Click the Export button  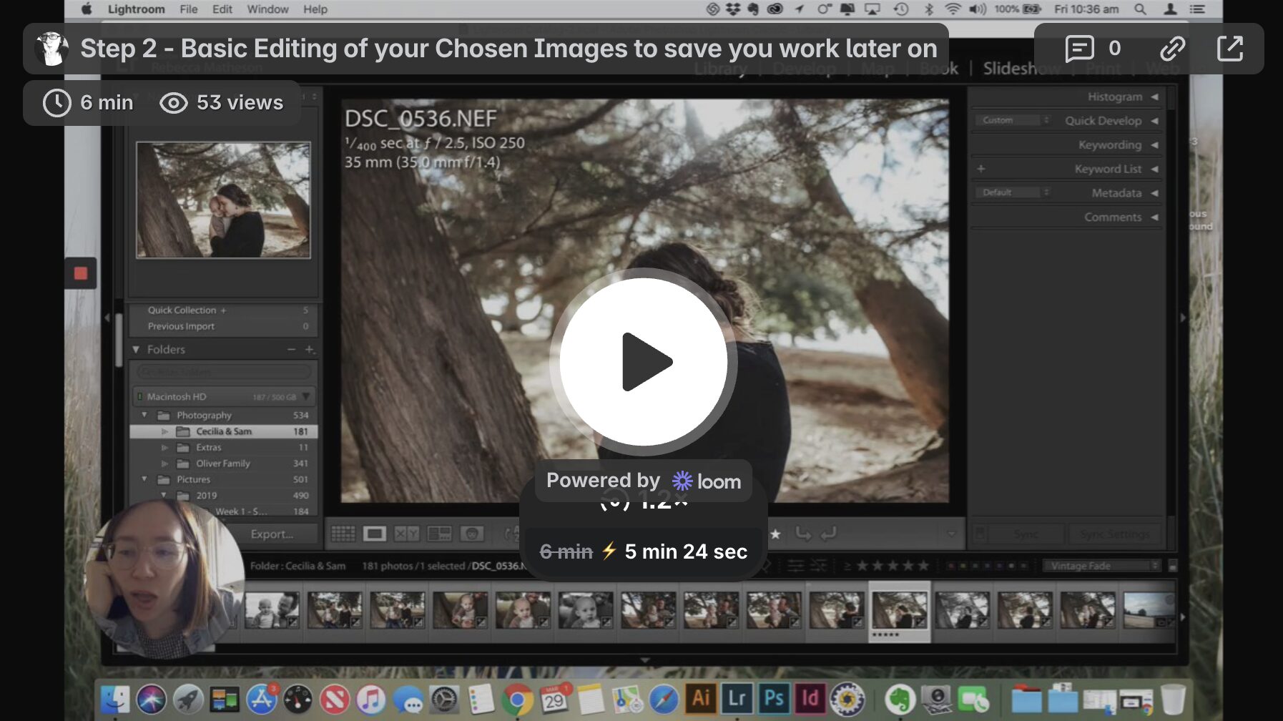click(x=272, y=534)
